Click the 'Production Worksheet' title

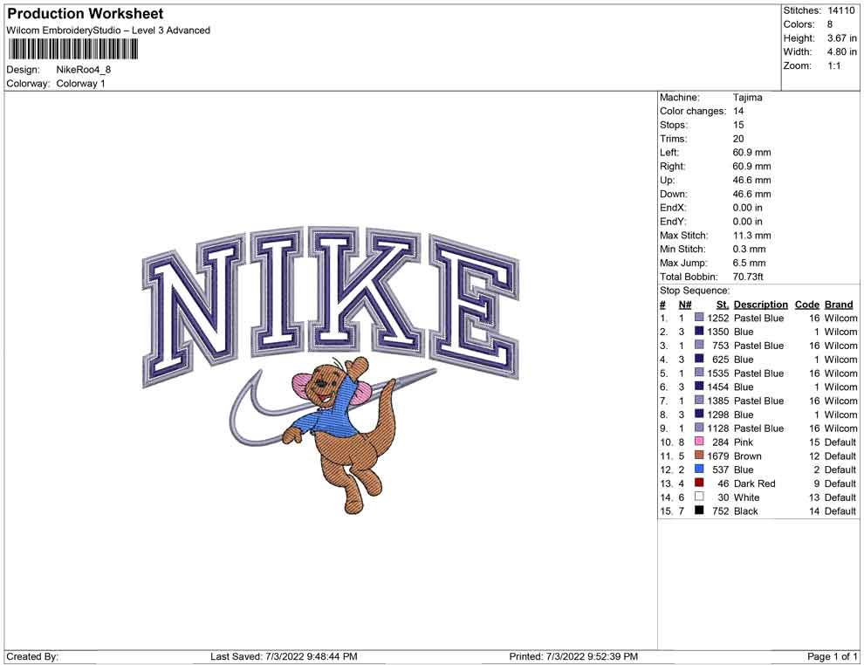(x=86, y=14)
